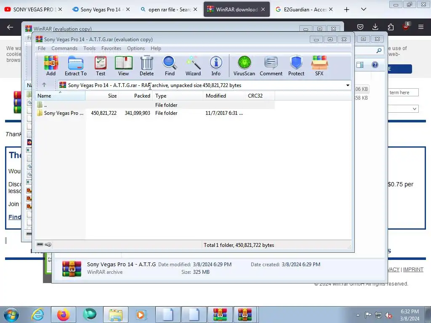Sort by the CRC32 column header
431x323 pixels.
(x=260, y=95)
